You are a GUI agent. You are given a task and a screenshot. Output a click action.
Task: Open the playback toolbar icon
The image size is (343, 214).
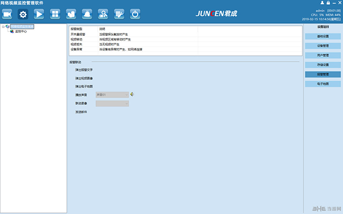pyautogui.click(x=39, y=14)
